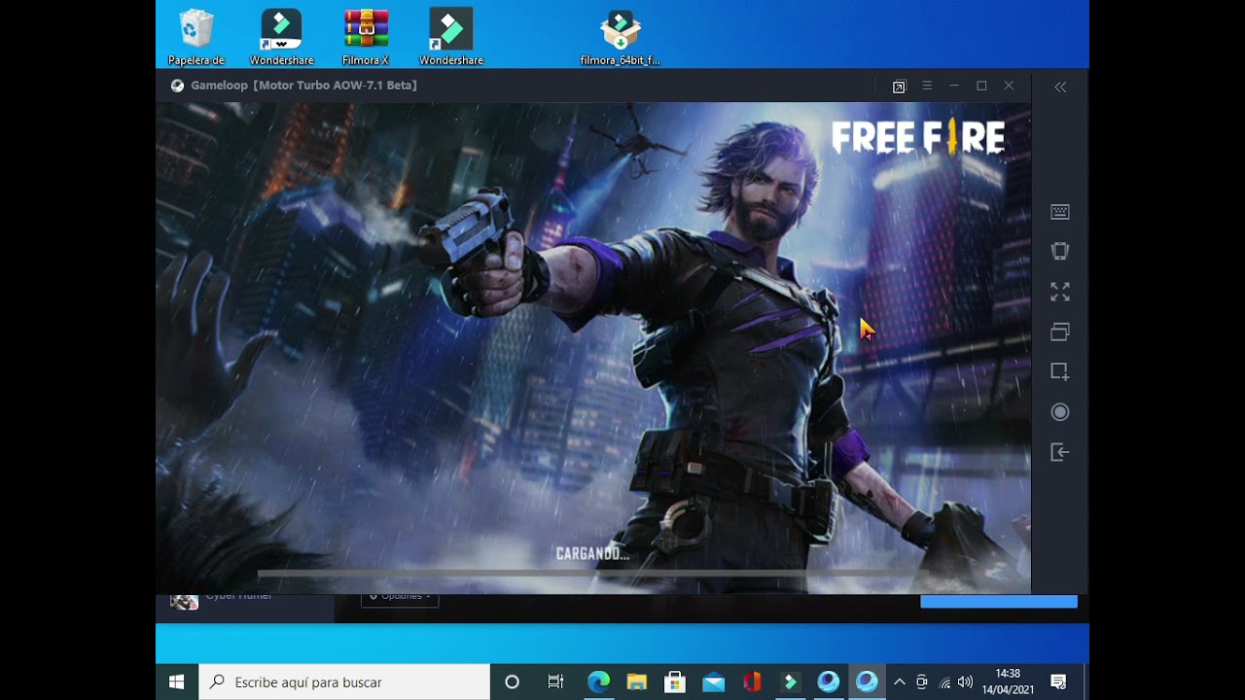
Task: Open Microsoft Store from taskbar
Action: pos(675,682)
